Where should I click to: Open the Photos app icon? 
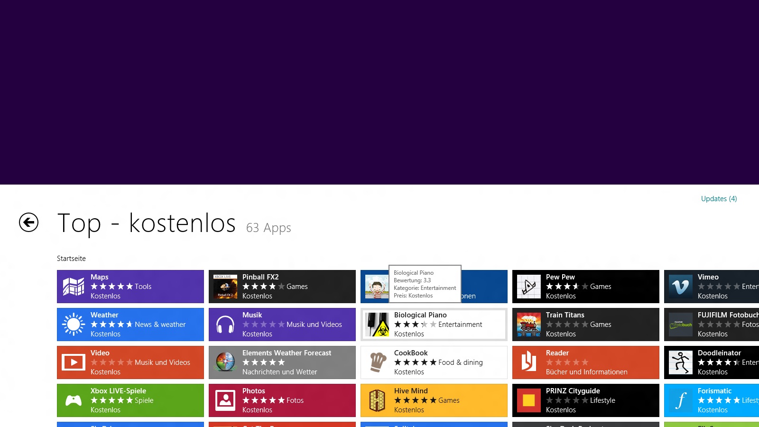pos(225,400)
